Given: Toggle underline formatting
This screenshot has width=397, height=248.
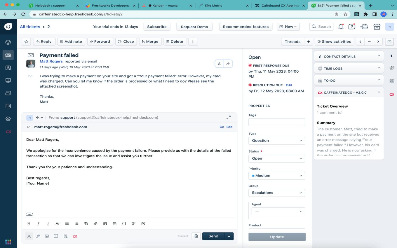Looking at the screenshot, I should click(48, 223).
